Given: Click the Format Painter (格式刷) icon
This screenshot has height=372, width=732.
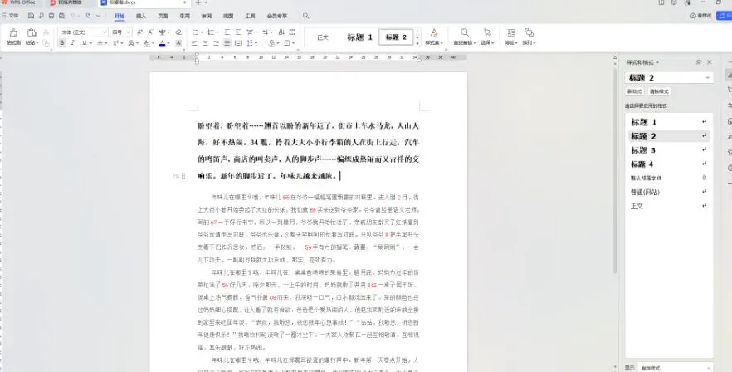Looking at the screenshot, I should (x=13, y=32).
